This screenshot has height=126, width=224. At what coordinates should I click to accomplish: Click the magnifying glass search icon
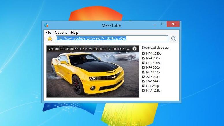(174, 39)
